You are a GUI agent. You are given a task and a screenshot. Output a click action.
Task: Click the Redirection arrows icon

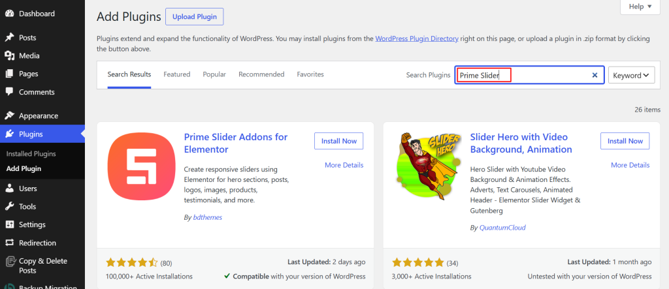point(9,243)
